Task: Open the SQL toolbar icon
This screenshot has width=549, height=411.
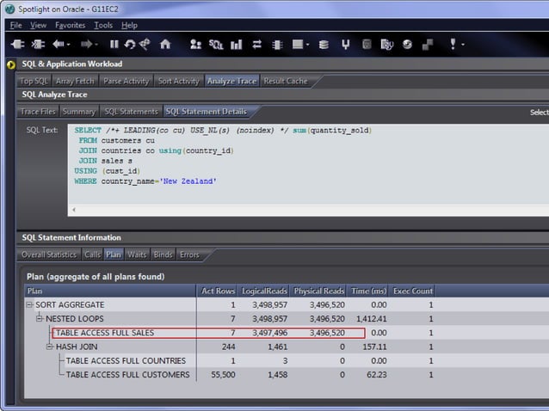Action: pos(215,44)
